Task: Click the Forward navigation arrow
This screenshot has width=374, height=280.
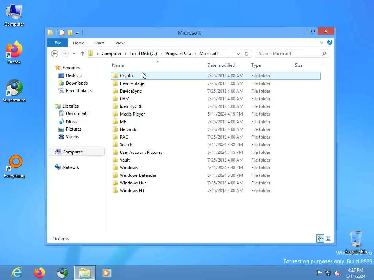Action: coord(65,54)
